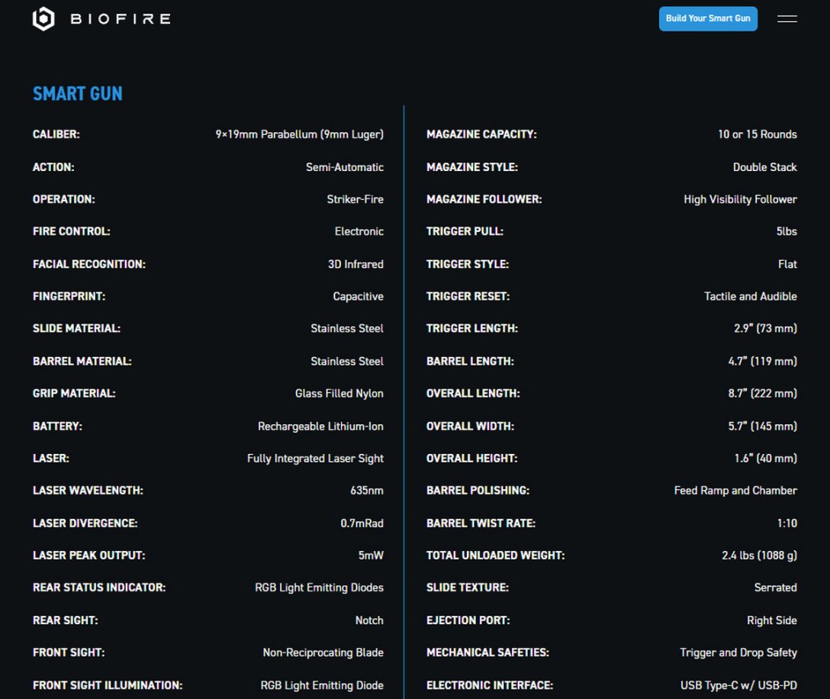Click the Fully Integrated Laser Sight text

315,459
